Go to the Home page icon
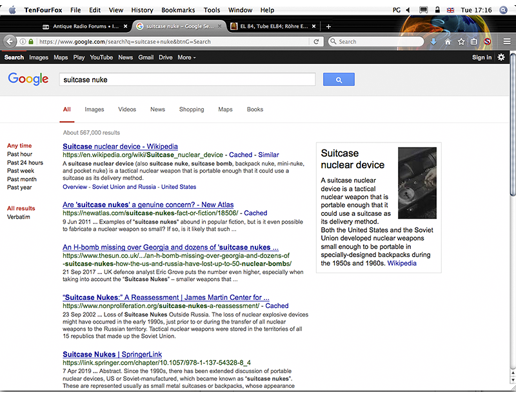Image resolution: width=516 pixels, height=397 pixels. pos(448,41)
